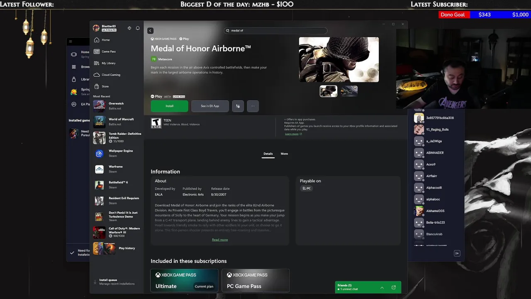Select the second screenshot thumbnail
531x299 pixels.
tap(349, 91)
